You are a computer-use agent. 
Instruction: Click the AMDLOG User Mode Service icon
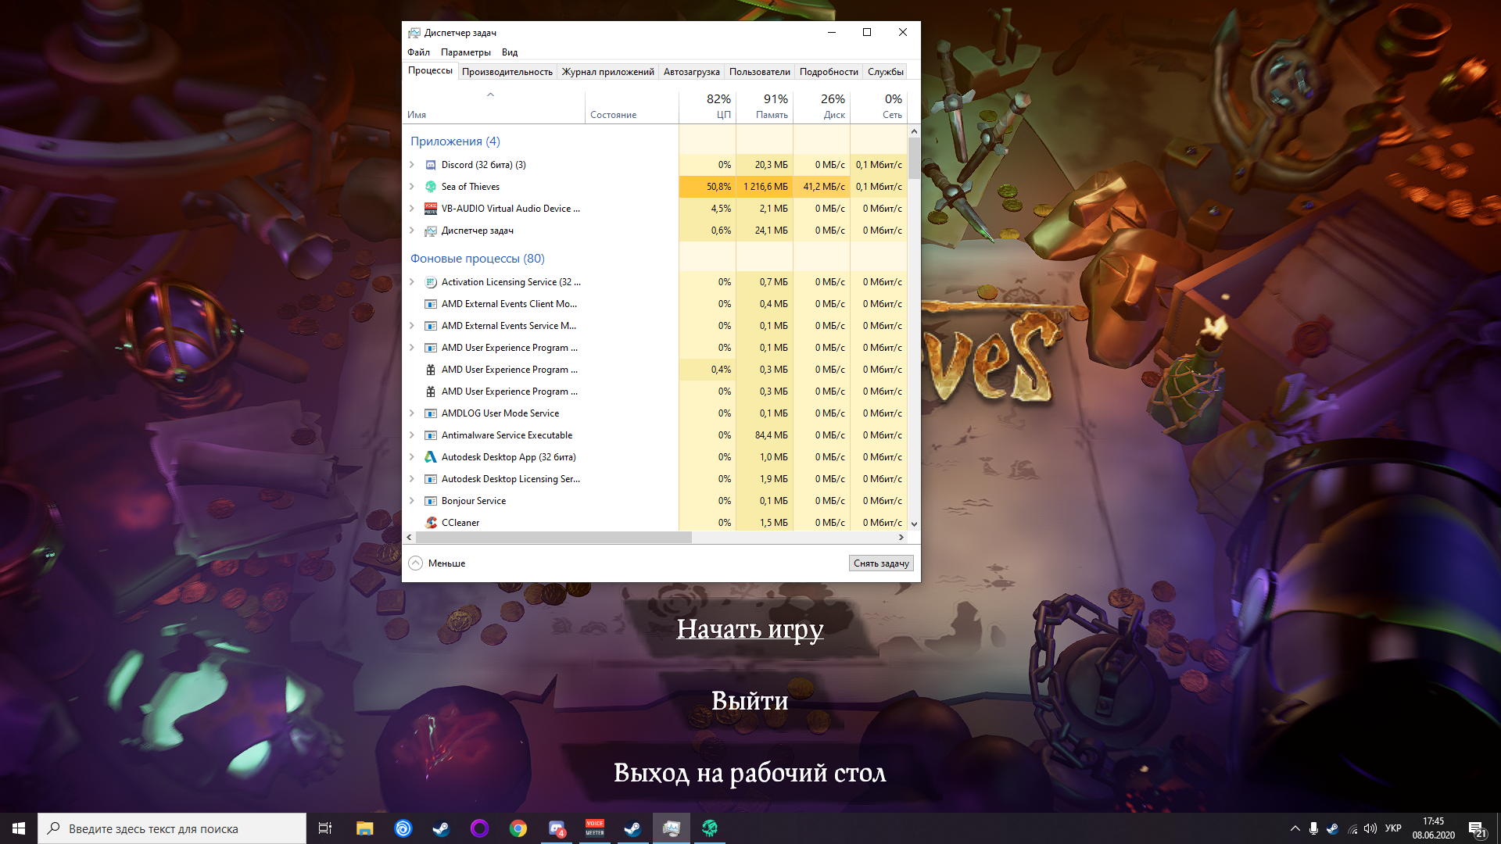click(x=431, y=413)
